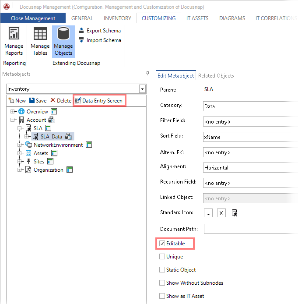Select the Edit Metaobject tab
The height and width of the screenshot is (304, 298).
click(175, 75)
